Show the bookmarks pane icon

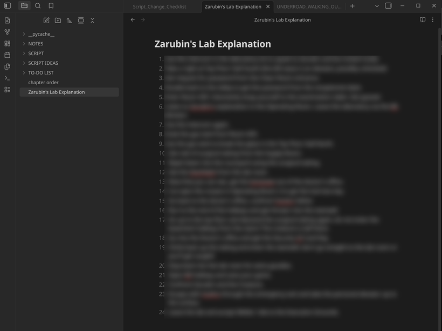[x=51, y=5]
